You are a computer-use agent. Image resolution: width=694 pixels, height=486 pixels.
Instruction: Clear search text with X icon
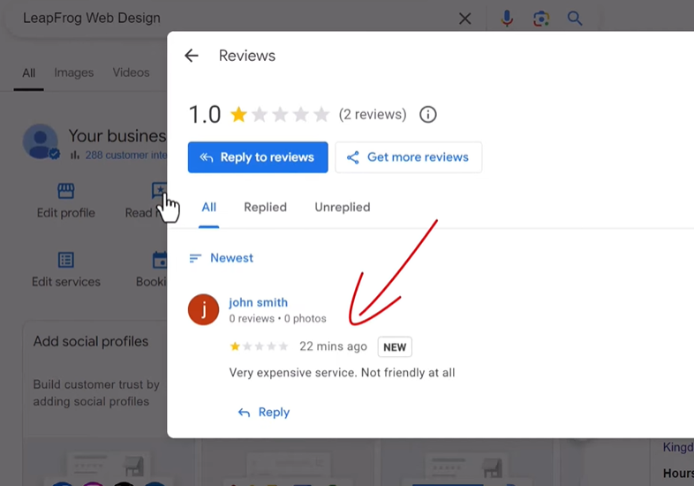[x=465, y=19]
